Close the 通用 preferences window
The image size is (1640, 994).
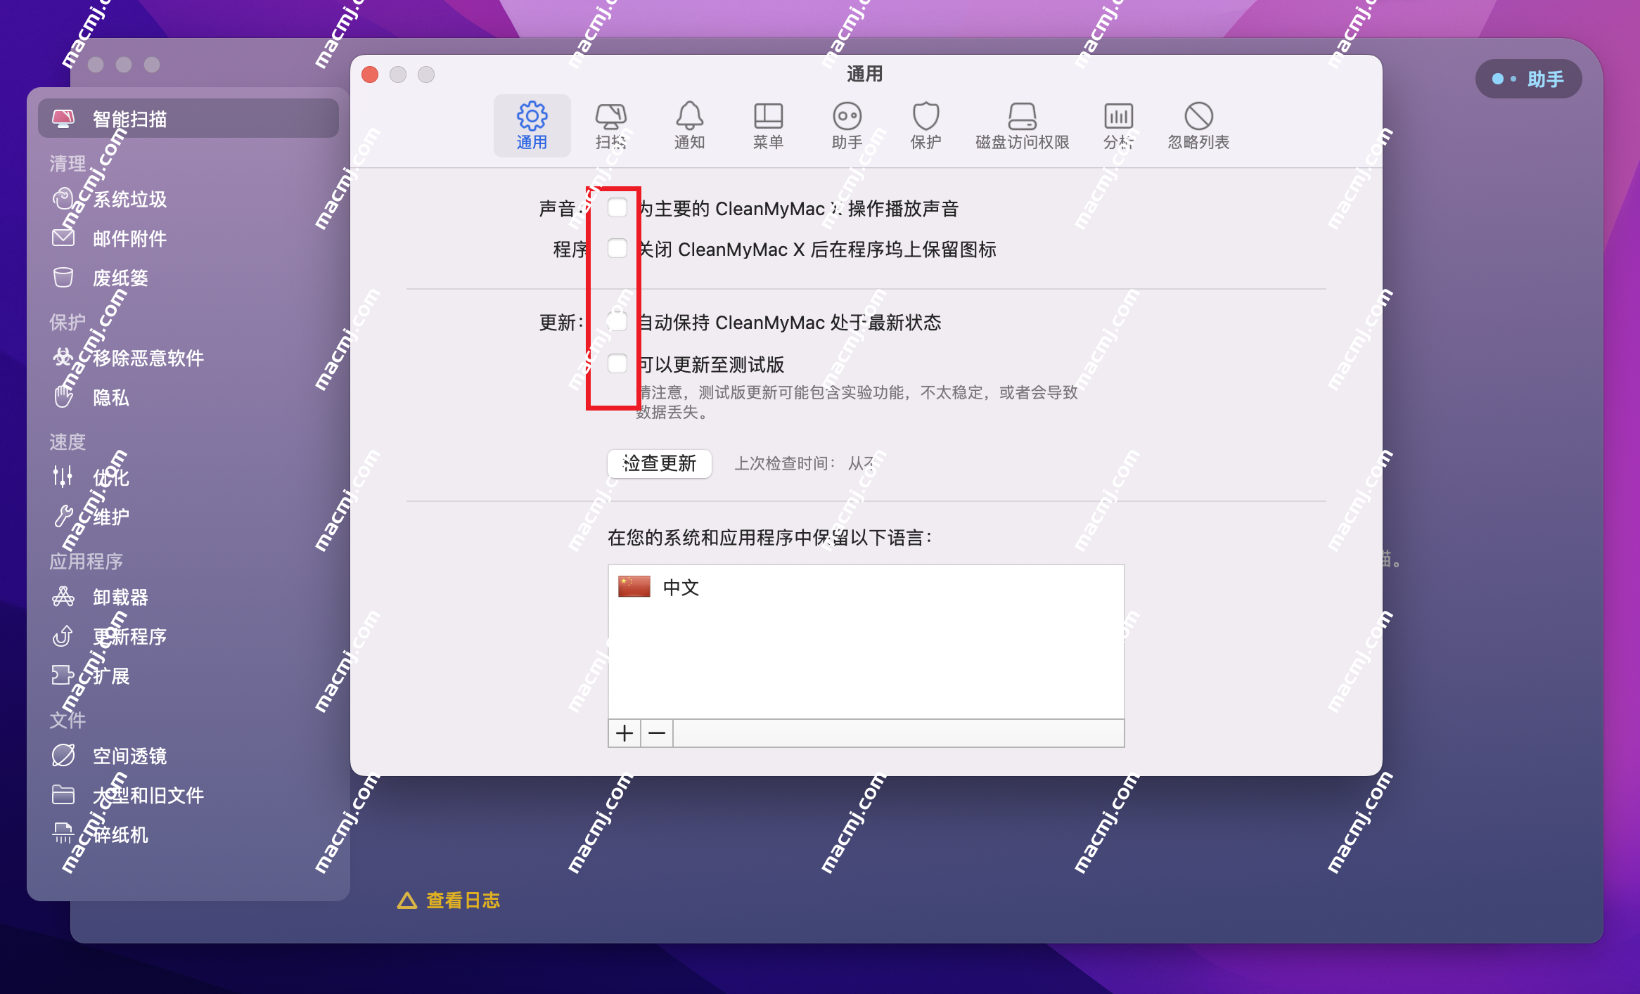tap(370, 75)
